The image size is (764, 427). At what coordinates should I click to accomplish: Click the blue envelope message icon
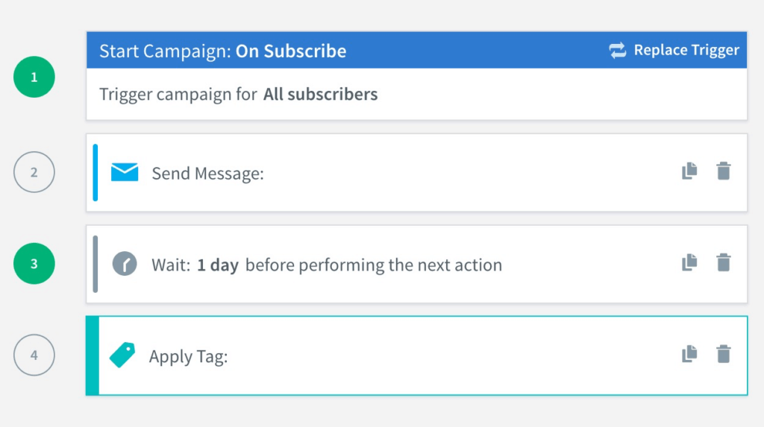click(125, 172)
